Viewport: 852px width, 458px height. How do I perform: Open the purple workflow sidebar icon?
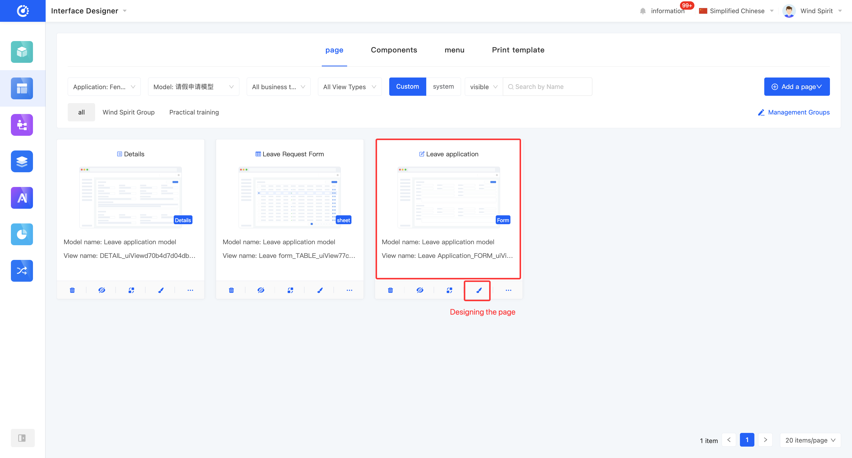[x=22, y=125]
